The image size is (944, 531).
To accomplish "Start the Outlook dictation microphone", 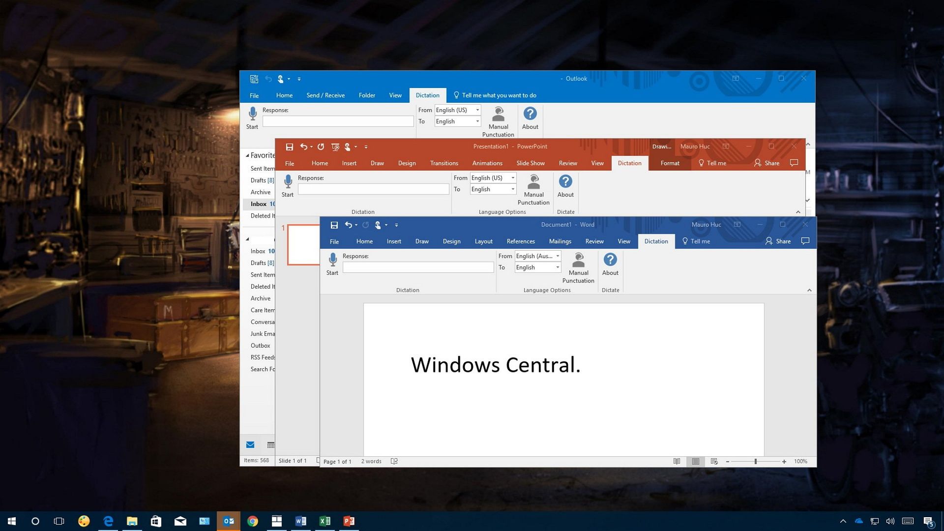I will [252, 114].
